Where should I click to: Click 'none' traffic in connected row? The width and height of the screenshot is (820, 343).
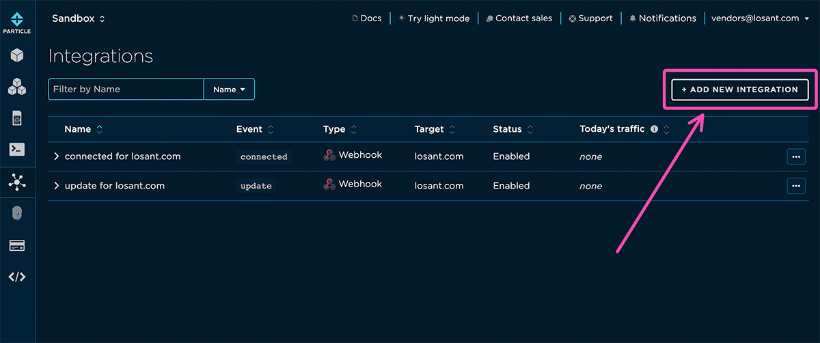(x=591, y=156)
